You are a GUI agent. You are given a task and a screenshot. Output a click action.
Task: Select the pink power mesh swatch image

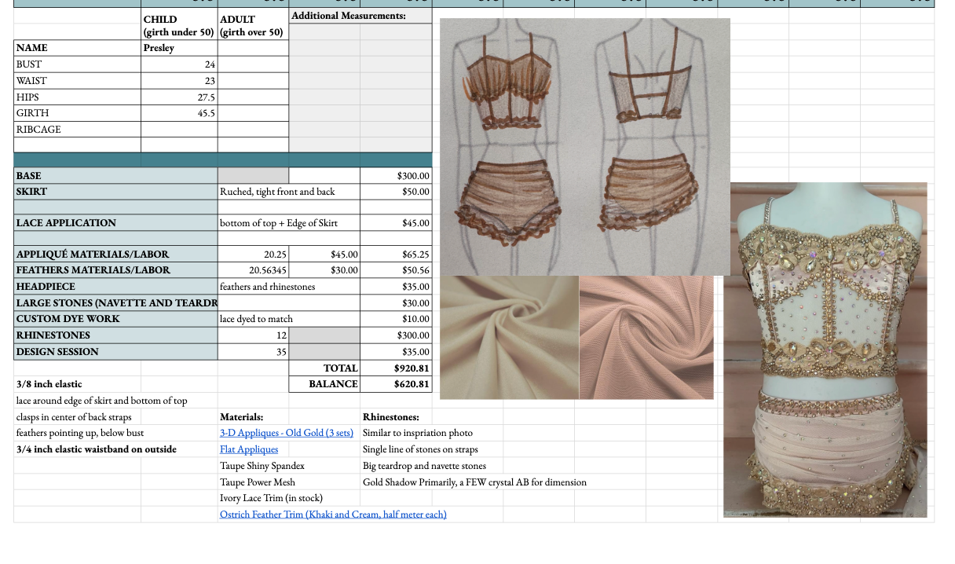646,338
